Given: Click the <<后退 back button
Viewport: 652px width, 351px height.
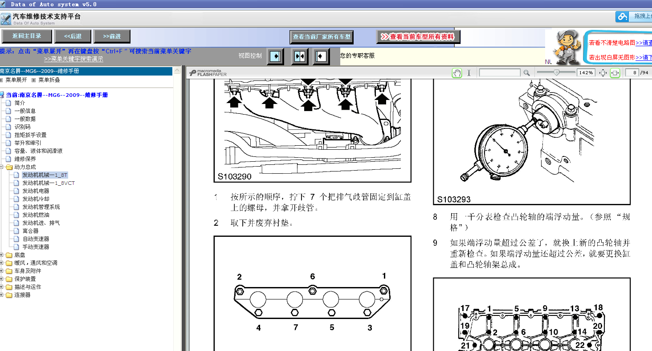Looking at the screenshot, I should (73, 36).
